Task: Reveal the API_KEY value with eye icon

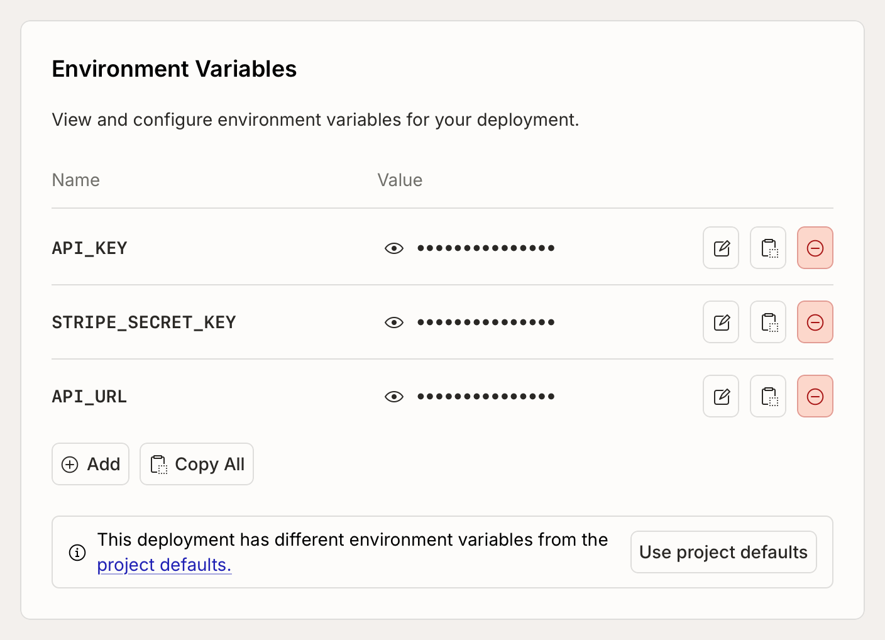Action: coord(394,248)
